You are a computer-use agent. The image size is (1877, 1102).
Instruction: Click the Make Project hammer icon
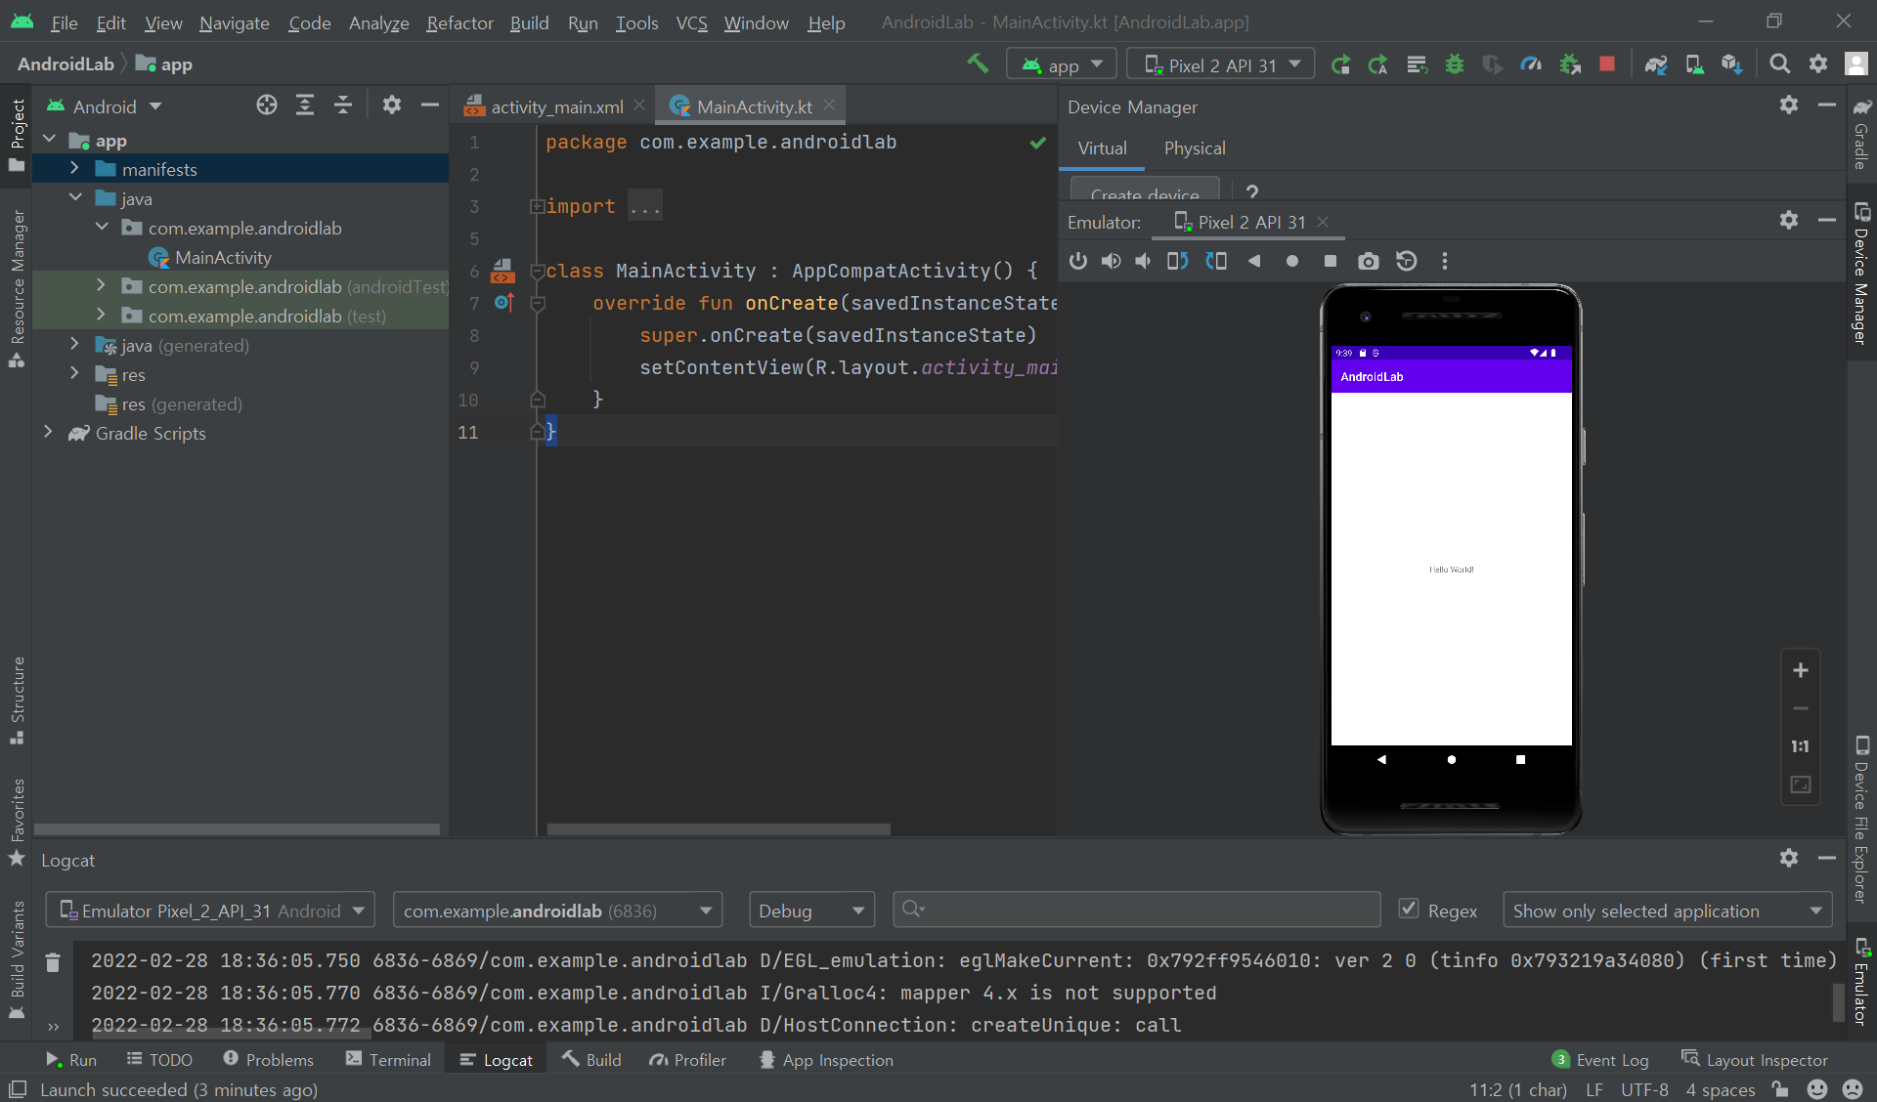click(977, 64)
